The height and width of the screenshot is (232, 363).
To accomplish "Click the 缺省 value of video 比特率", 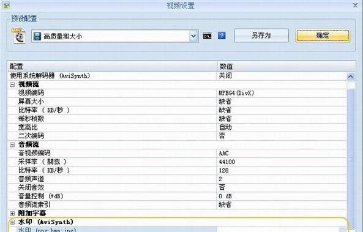I will pyautogui.click(x=225, y=110).
